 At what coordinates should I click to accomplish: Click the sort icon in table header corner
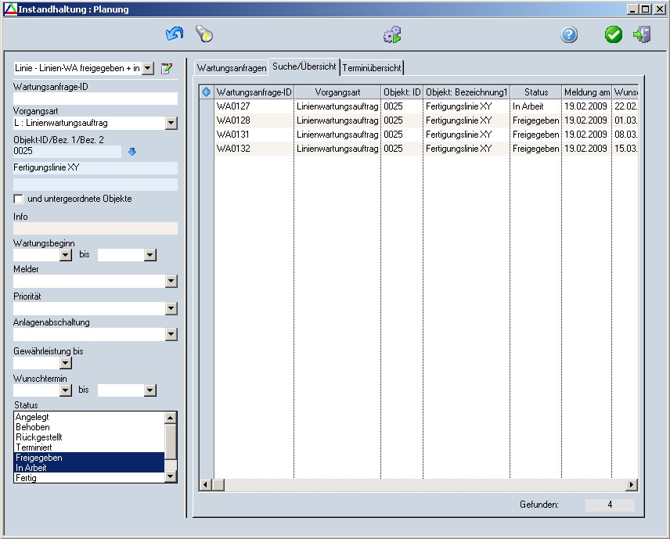click(207, 92)
